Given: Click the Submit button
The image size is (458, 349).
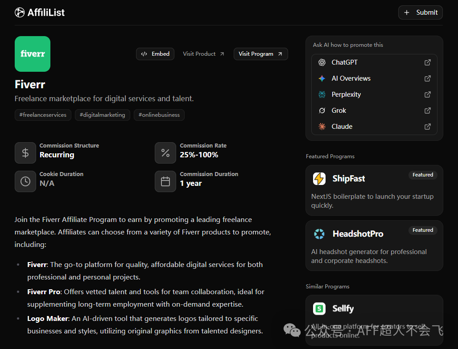Looking at the screenshot, I should (421, 12).
